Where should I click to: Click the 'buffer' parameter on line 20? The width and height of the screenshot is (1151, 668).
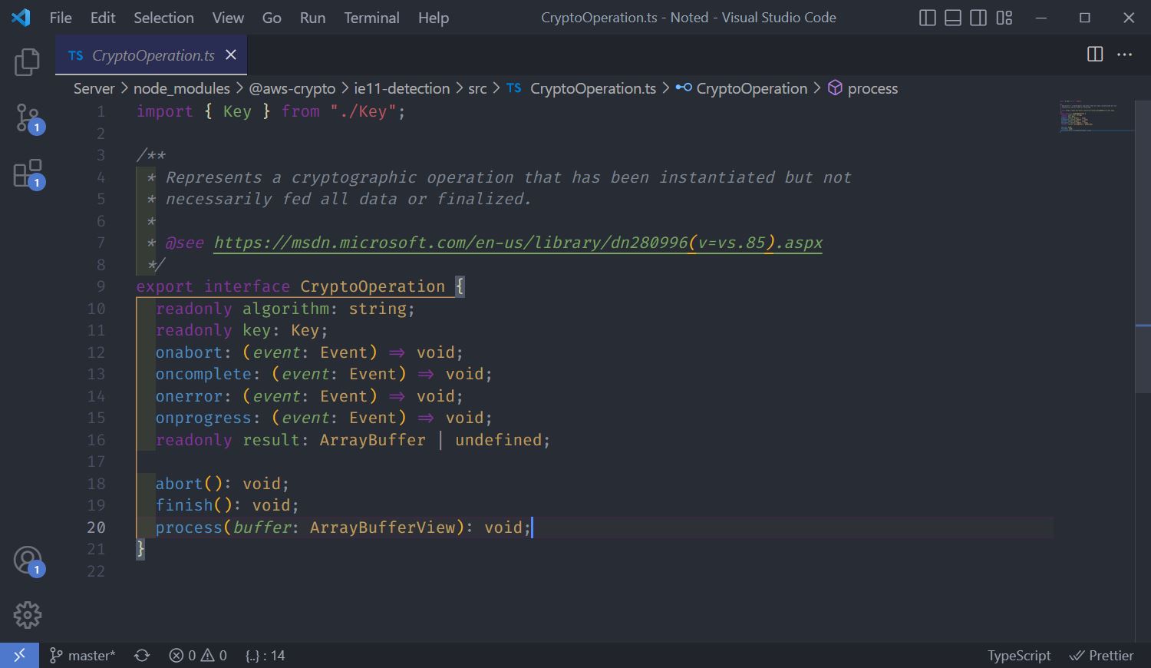point(262,527)
